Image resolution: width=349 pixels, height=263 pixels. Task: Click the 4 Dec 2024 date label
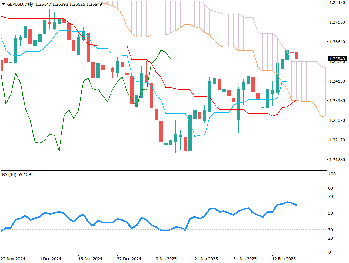click(50, 259)
